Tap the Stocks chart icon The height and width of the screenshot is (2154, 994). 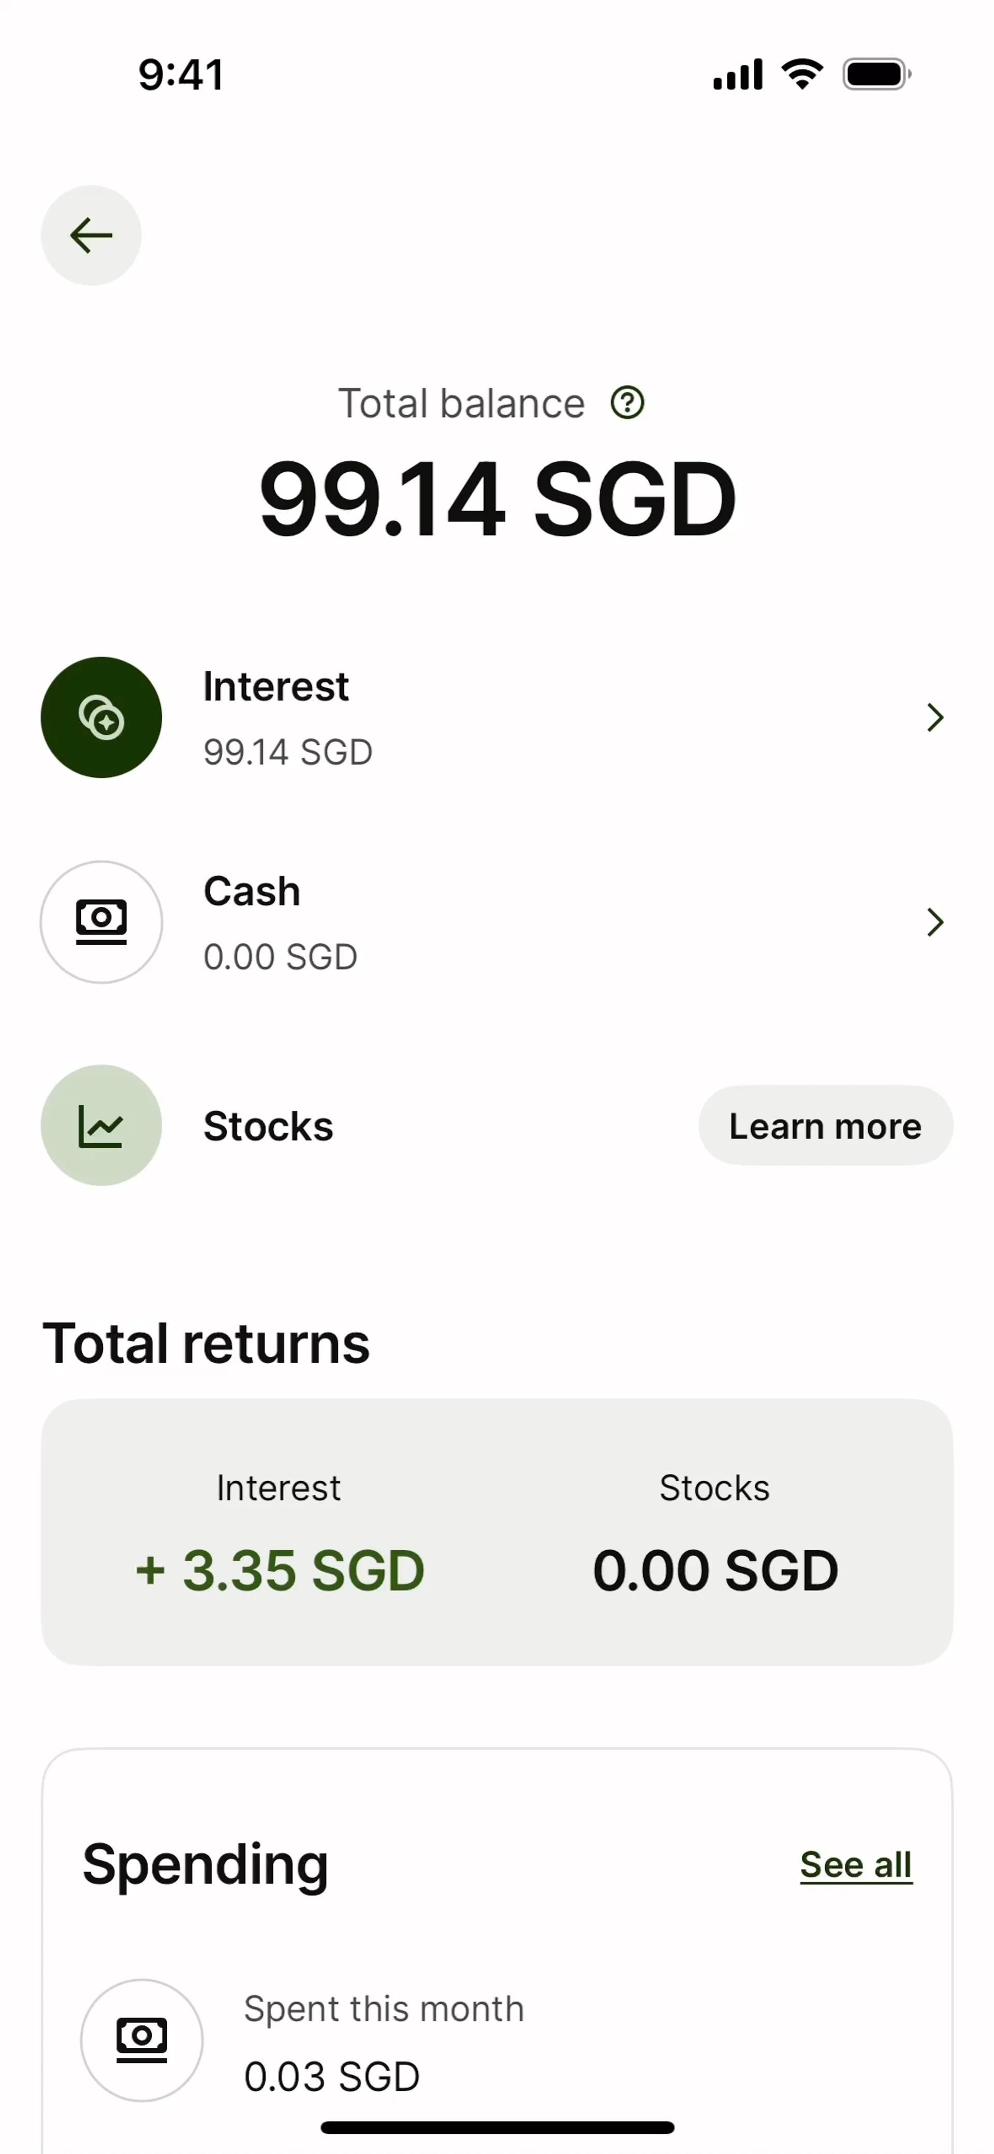pyautogui.click(x=101, y=1125)
